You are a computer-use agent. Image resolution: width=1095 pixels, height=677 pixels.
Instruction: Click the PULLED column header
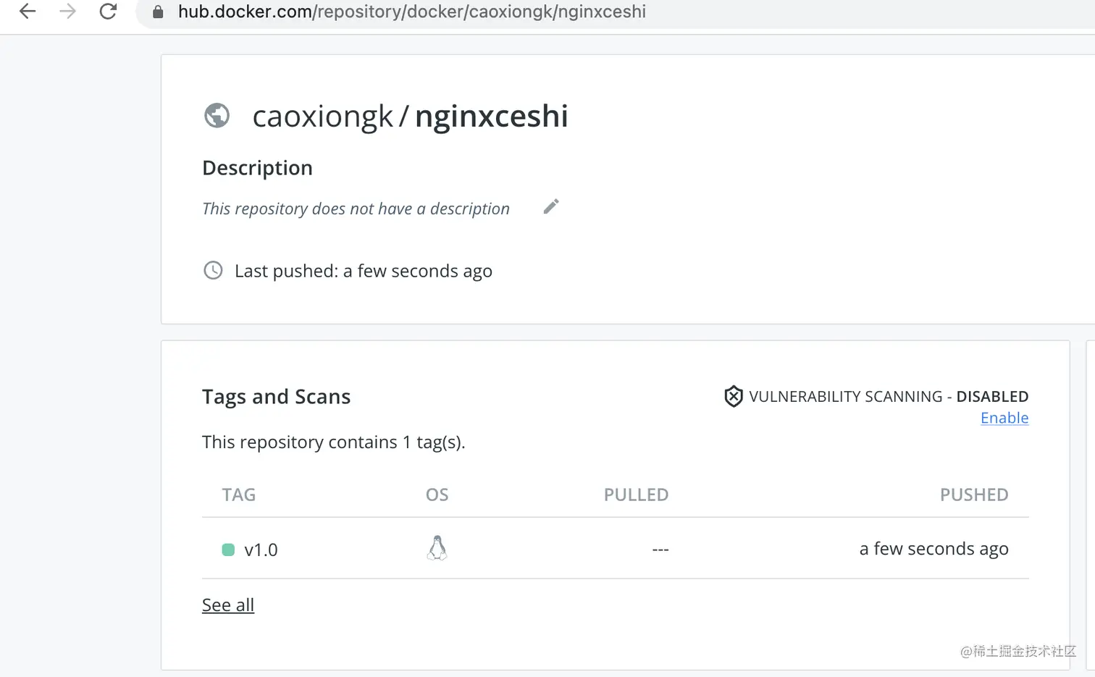coord(636,495)
